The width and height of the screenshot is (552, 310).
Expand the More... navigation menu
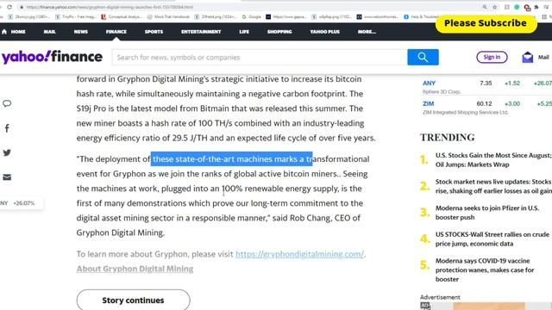(x=367, y=32)
